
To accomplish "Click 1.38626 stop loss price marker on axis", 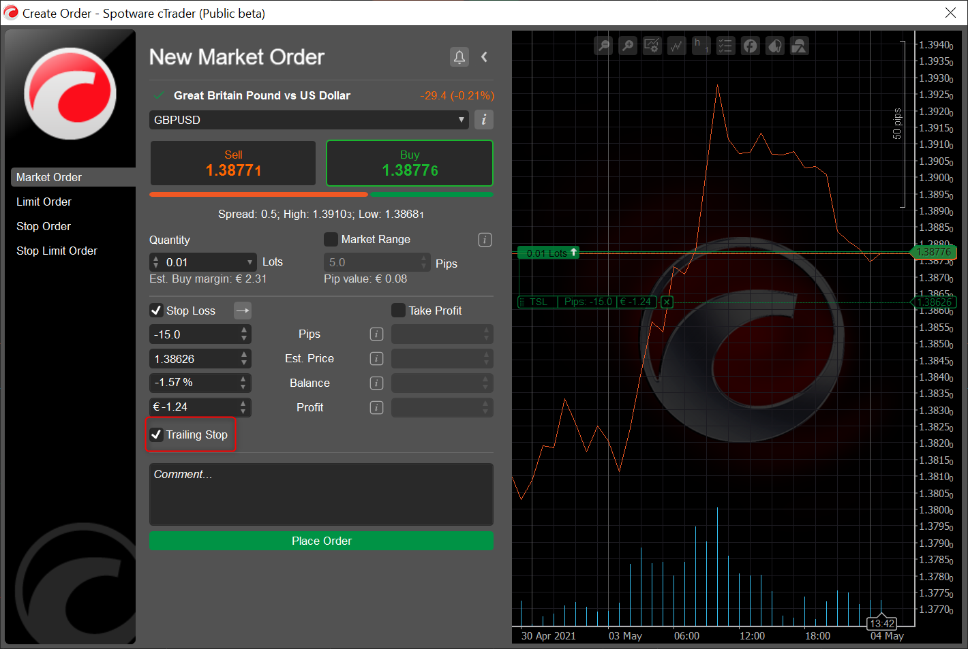I will coord(934,302).
